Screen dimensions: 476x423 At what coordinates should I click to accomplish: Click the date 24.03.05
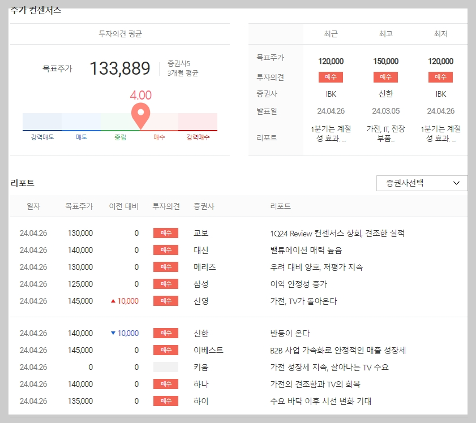tap(386, 111)
